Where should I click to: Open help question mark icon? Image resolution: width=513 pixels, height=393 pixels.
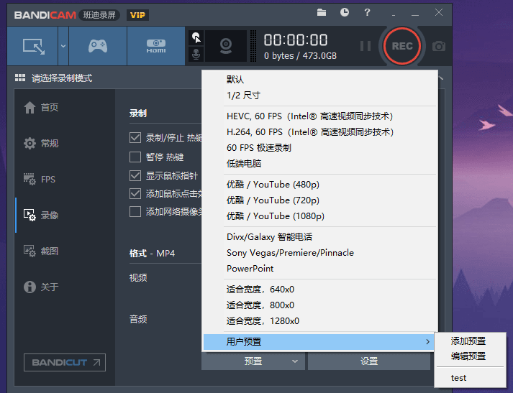(367, 12)
